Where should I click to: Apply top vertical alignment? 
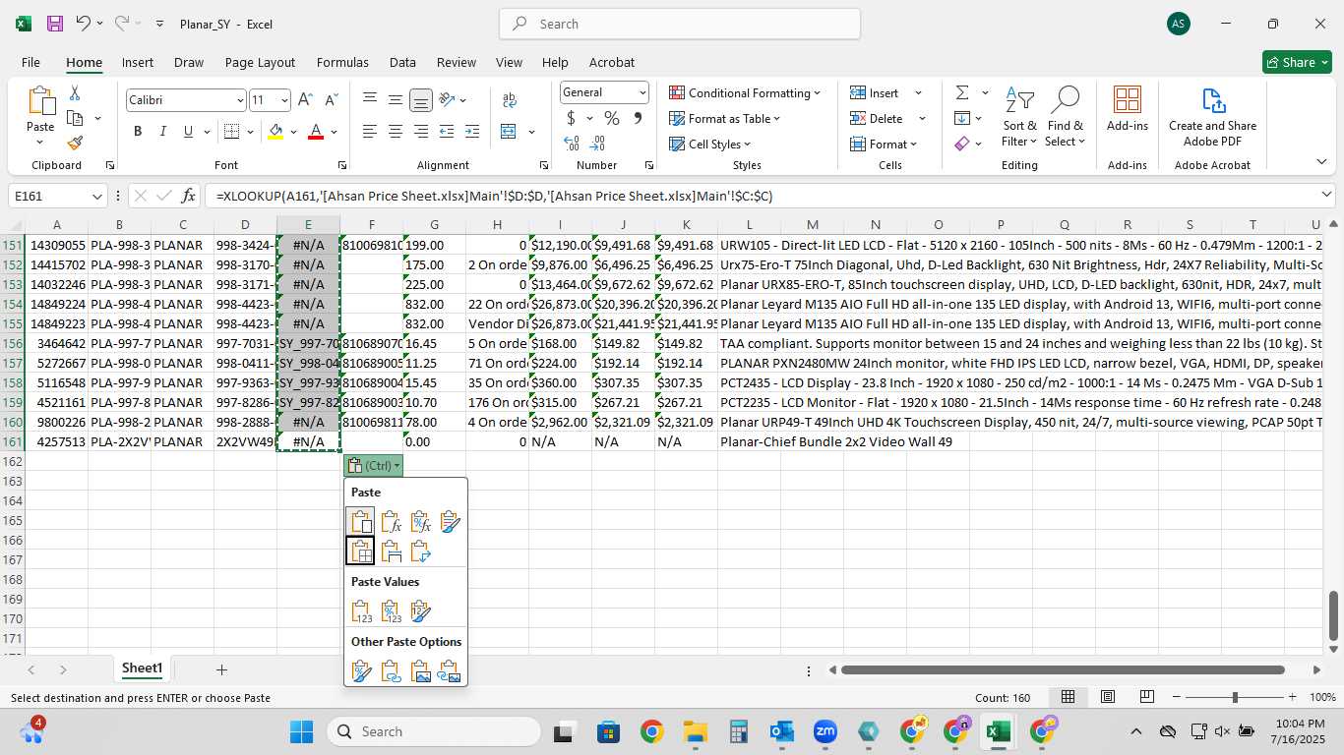tap(370, 99)
